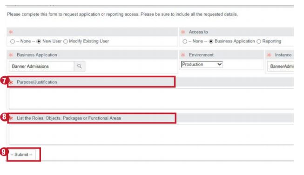Viewport: 304px width, 175px height.
Task: Click 'List the Roles, Objects, Packages' label
Action: tap(69, 118)
